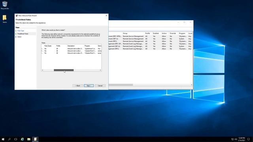253x142 pixels.
Task: Click the Next button in wizard
Action: [89, 86]
